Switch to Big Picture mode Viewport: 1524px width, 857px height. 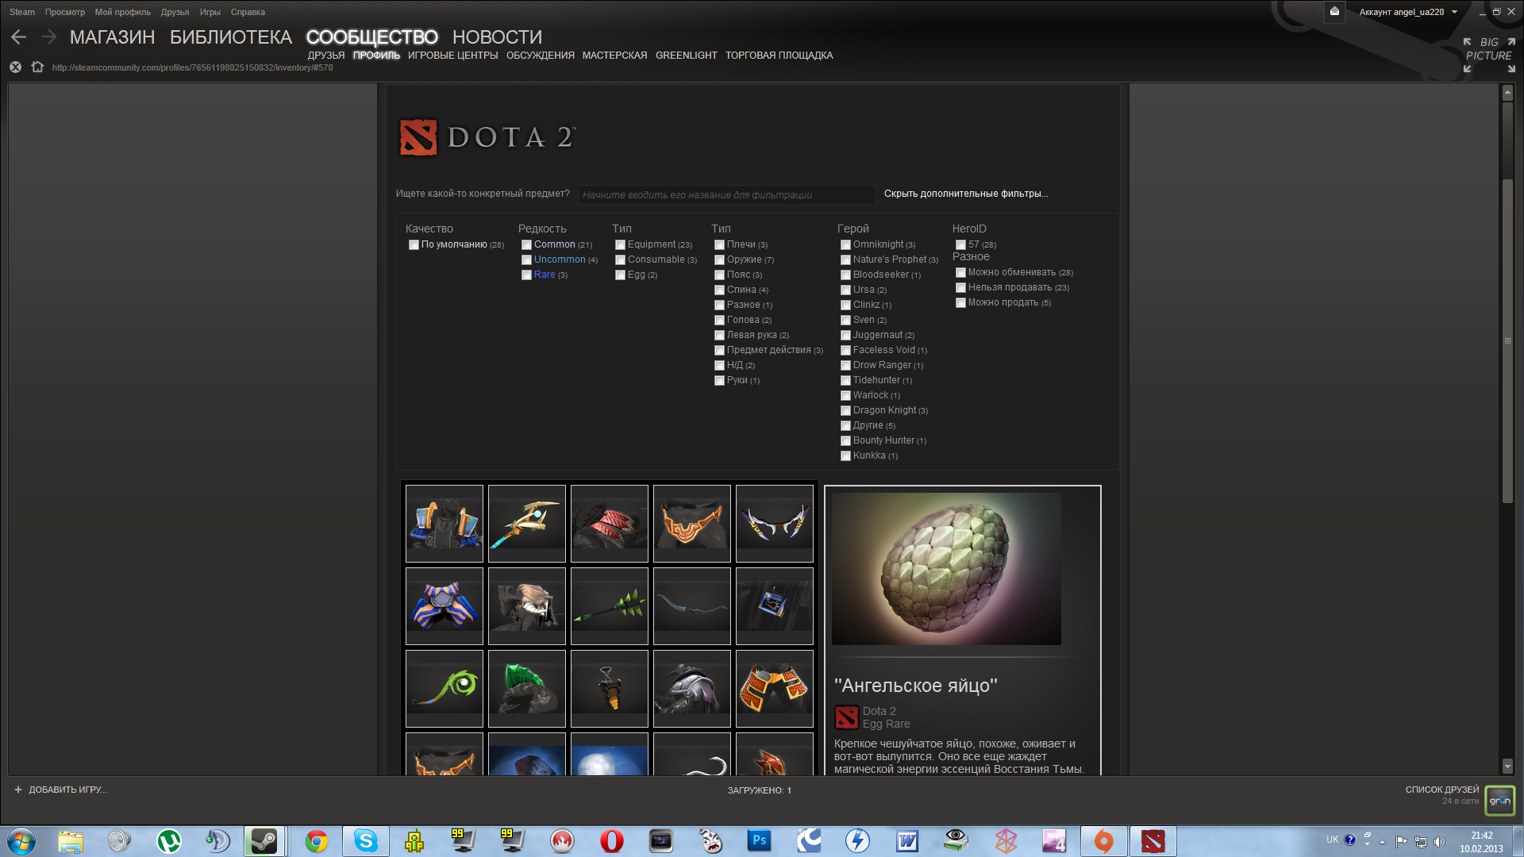pos(1488,55)
